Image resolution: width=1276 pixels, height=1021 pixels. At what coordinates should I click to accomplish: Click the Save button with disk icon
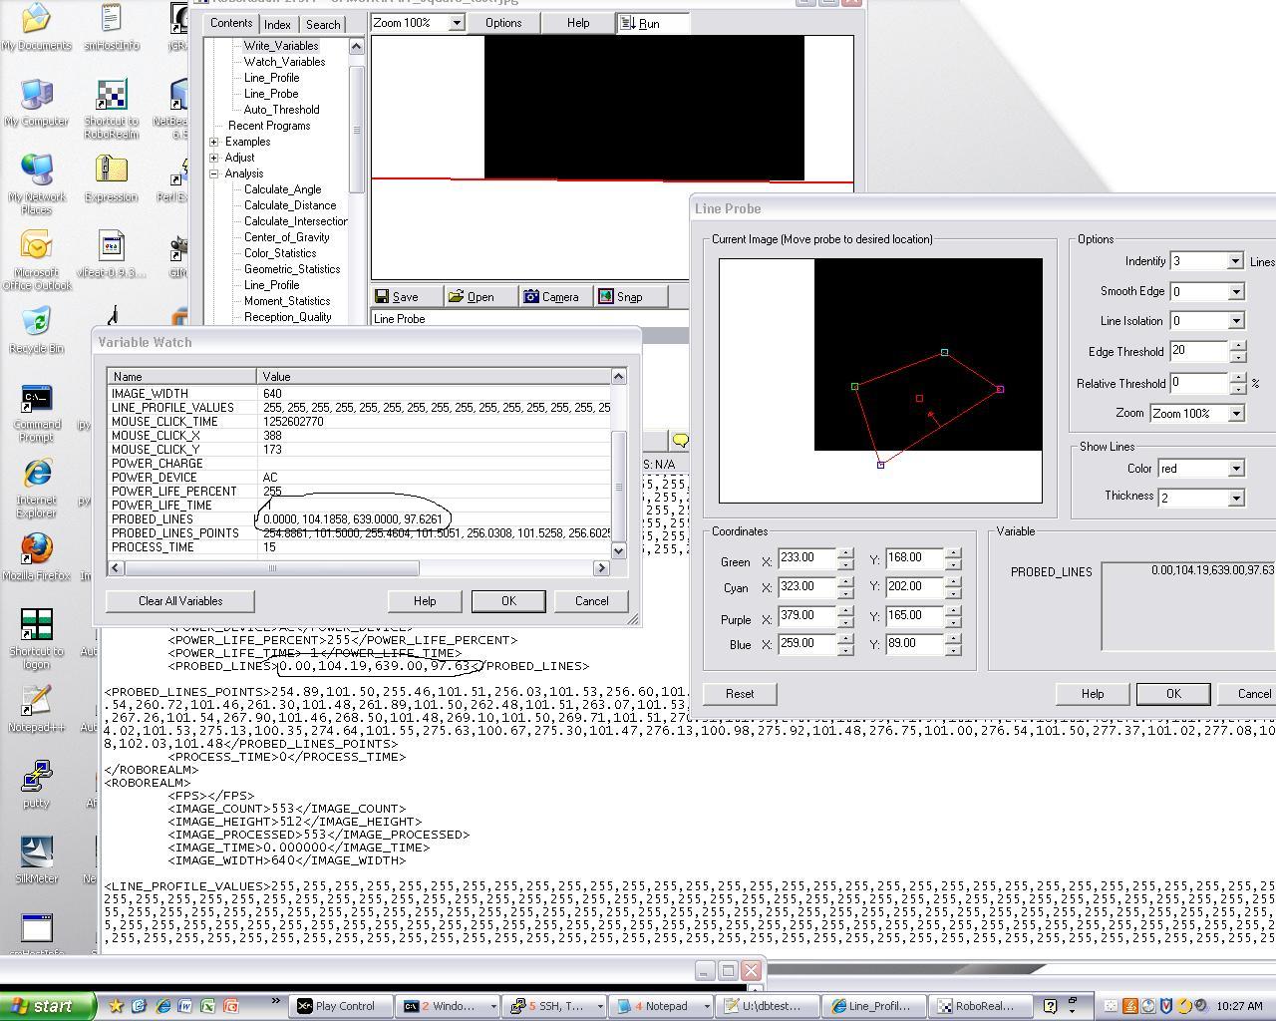pos(397,297)
